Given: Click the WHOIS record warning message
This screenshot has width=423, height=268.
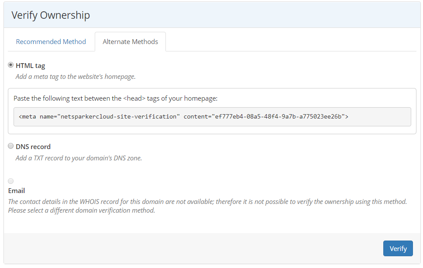Looking at the screenshot, I should [210, 205].
